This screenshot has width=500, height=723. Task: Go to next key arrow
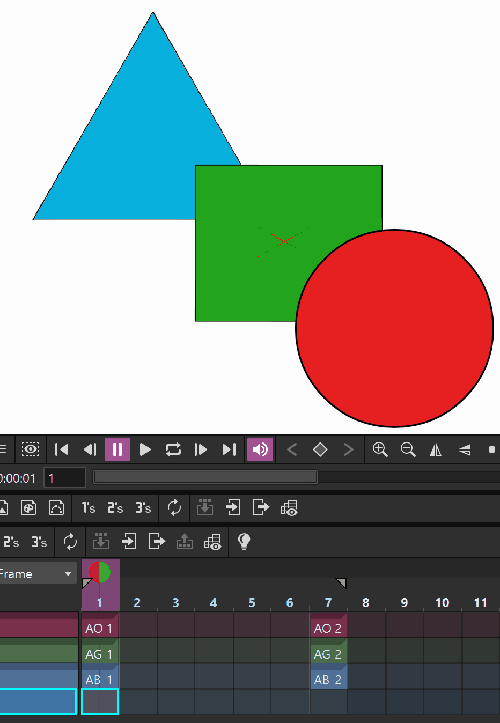(349, 449)
